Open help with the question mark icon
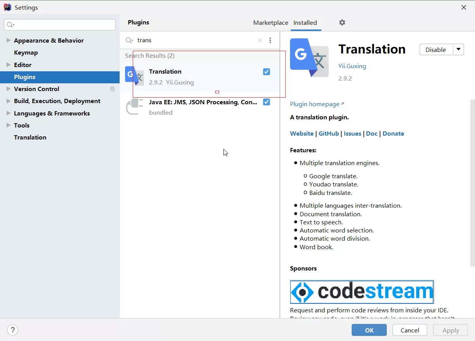This screenshot has width=475, height=341. 13,330
